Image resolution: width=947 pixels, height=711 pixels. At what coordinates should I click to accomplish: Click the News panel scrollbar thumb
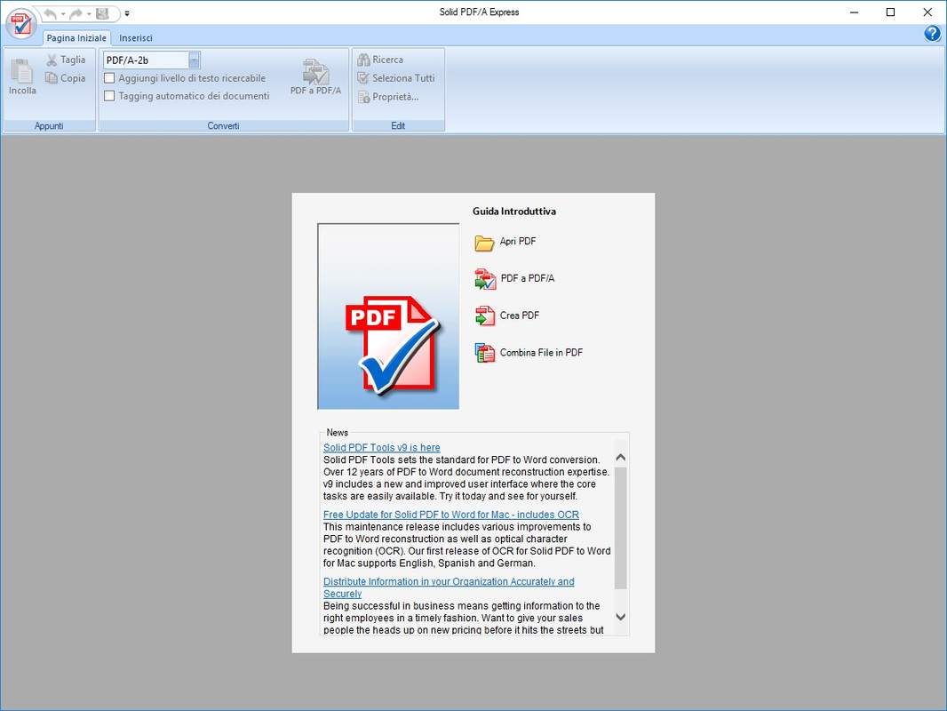[620, 527]
